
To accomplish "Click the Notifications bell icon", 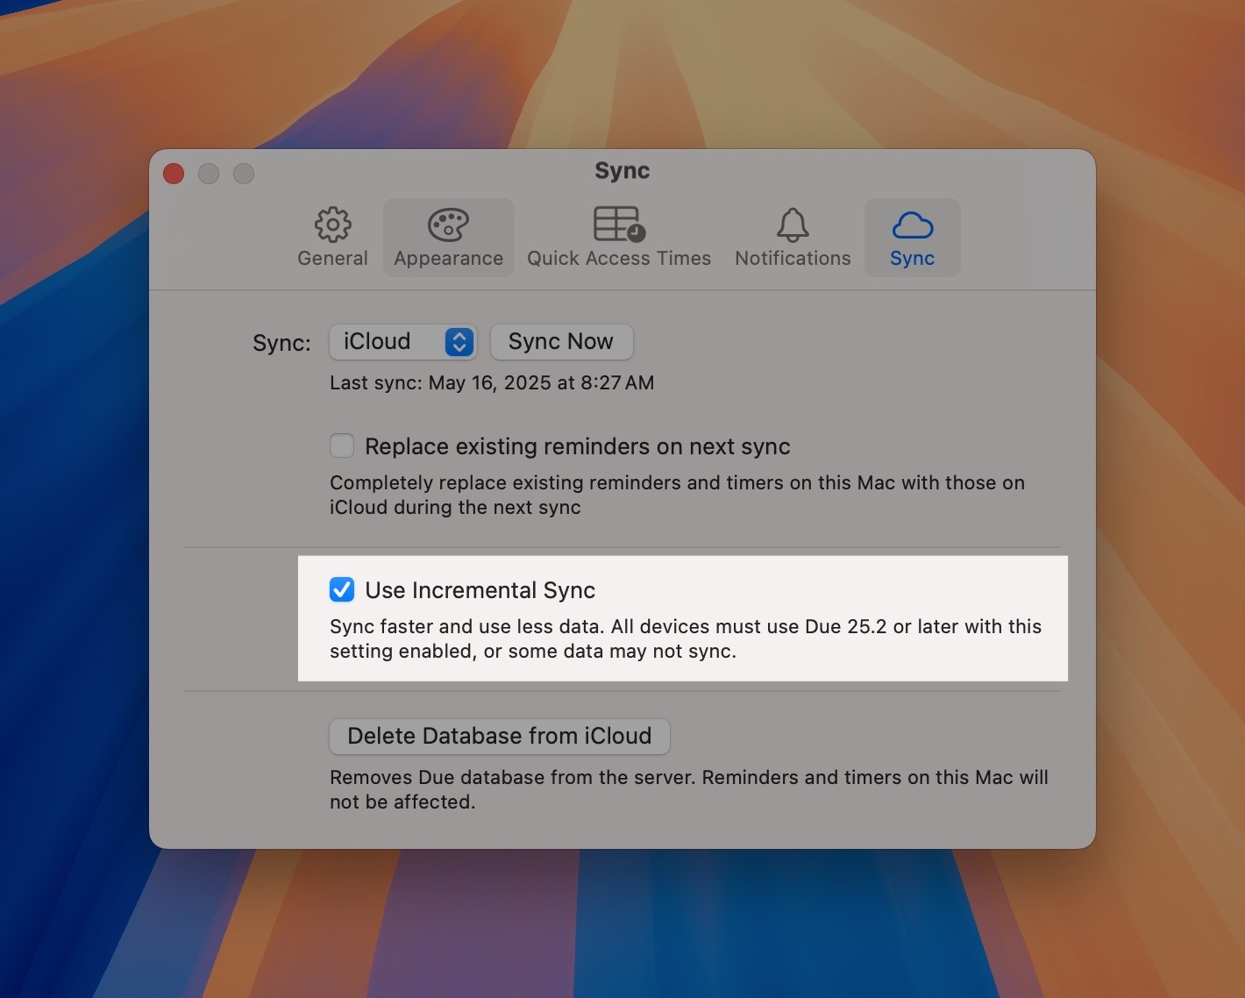I will click(793, 225).
